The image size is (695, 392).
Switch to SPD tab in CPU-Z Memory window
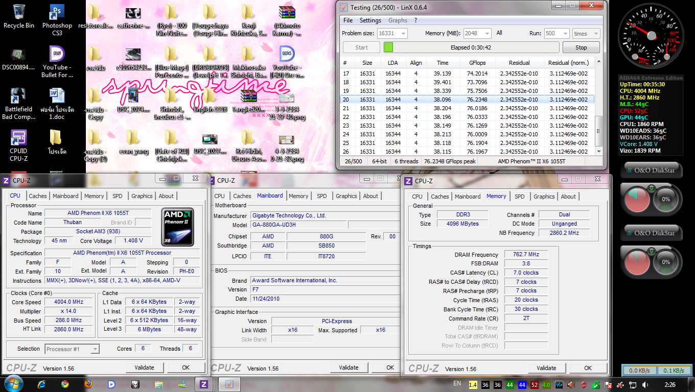[x=519, y=197]
